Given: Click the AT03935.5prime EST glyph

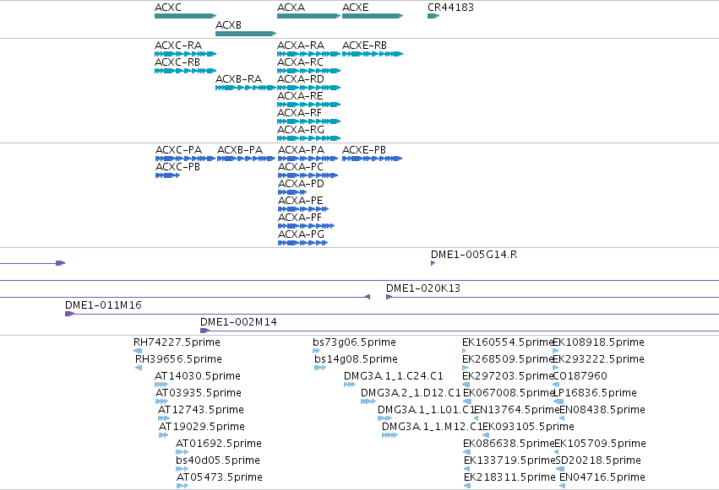Looking at the screenshot, I should pyautogui.click(x=162, y=401).
